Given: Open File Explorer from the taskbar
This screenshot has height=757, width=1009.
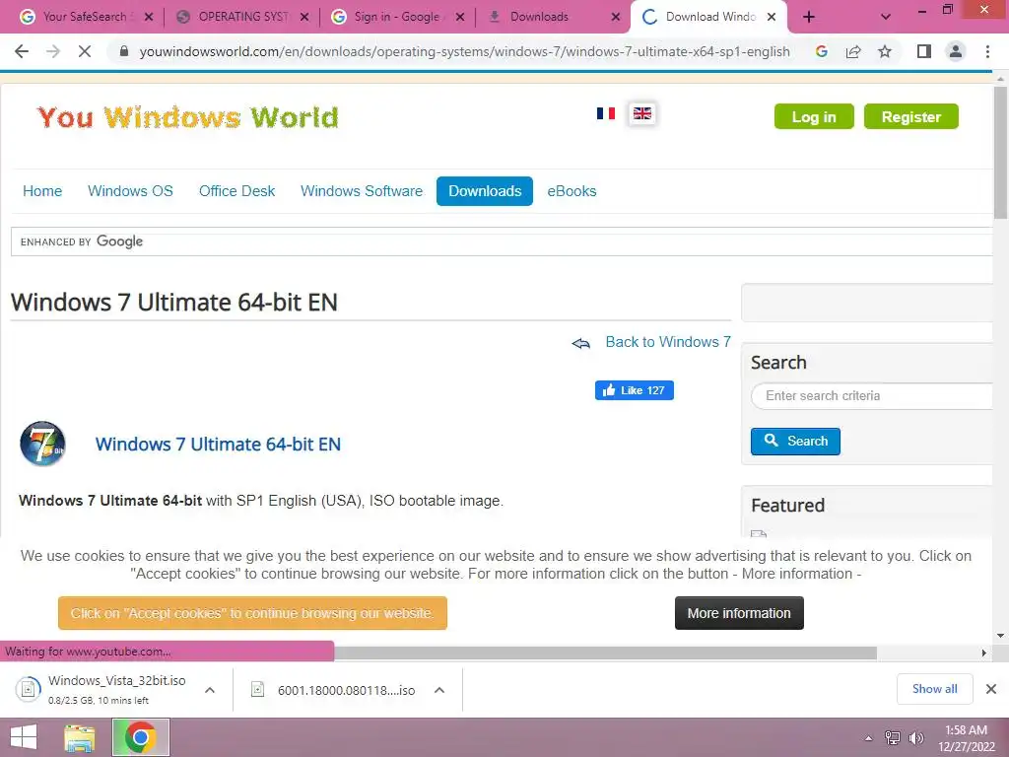Looking at the screenshot, I should coord(80,737).
